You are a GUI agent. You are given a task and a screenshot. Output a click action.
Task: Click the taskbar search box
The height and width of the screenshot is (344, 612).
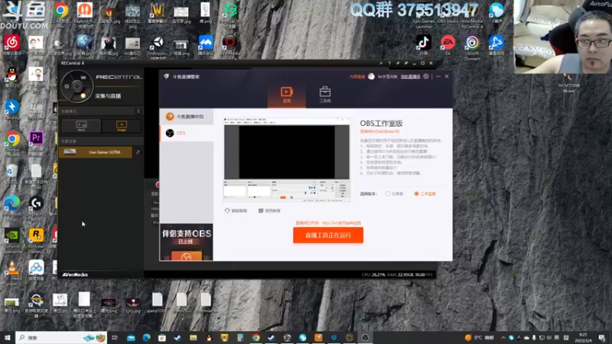tap(61, 338)
